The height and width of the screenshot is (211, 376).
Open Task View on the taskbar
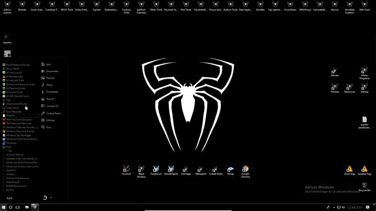[18, 207]
